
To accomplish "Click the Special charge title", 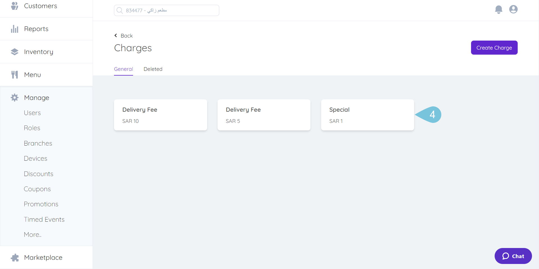I will point(339,110).
